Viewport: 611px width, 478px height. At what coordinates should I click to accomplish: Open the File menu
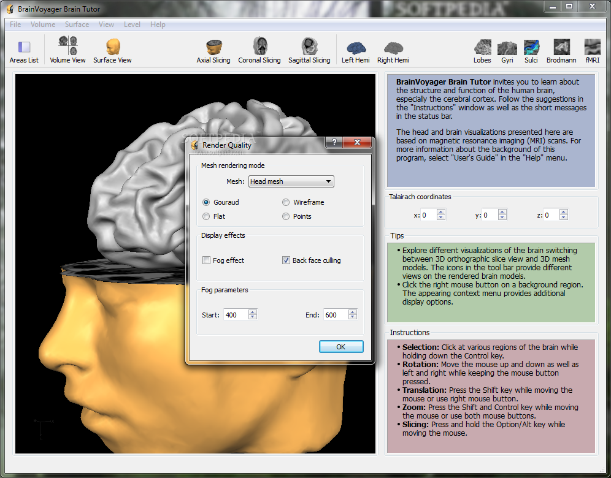pyautogui.click(x=15, y=24)
